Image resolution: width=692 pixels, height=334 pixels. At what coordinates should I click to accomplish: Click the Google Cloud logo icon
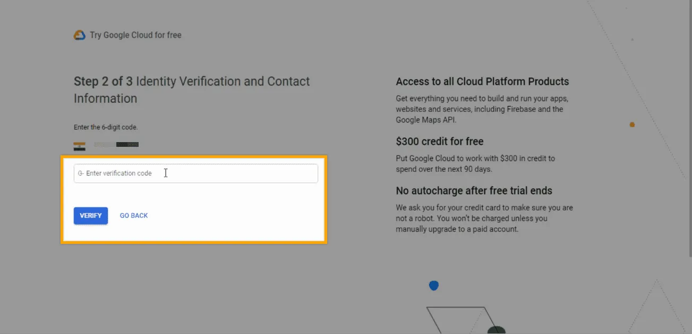(x=79, y=36)
